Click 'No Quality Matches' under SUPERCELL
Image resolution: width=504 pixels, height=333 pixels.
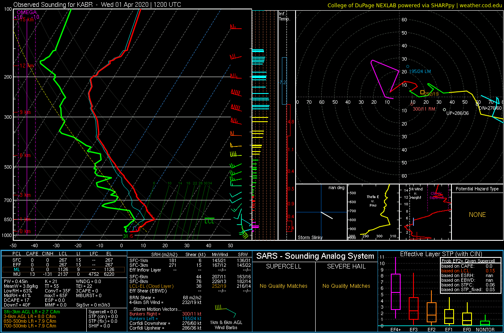pyautogui.click(x=283, y=286)
